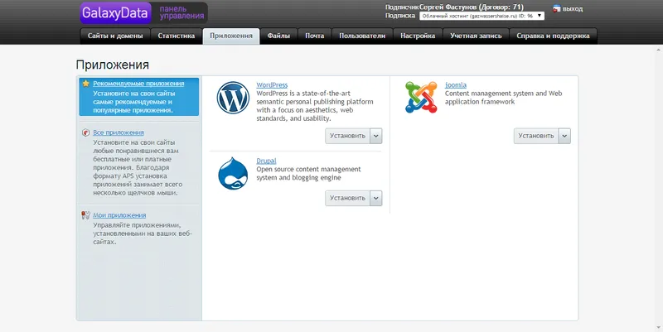Expand the WordPress install options arrow
The image size is (663, 332).
376,136
